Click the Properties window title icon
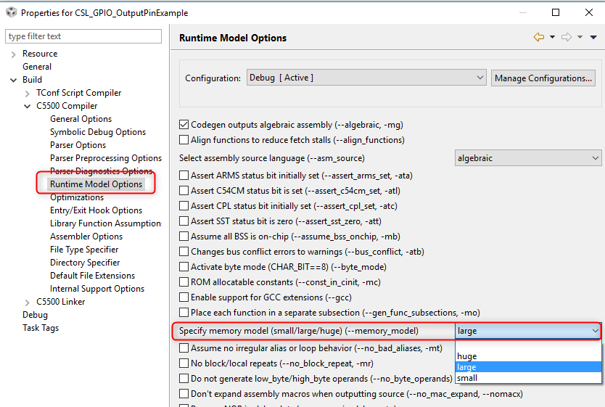 click(11, 12)
